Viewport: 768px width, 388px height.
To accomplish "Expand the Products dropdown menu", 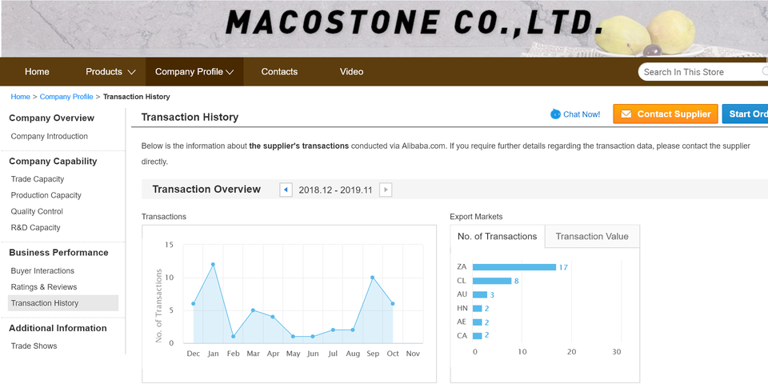I will [110, 72].
